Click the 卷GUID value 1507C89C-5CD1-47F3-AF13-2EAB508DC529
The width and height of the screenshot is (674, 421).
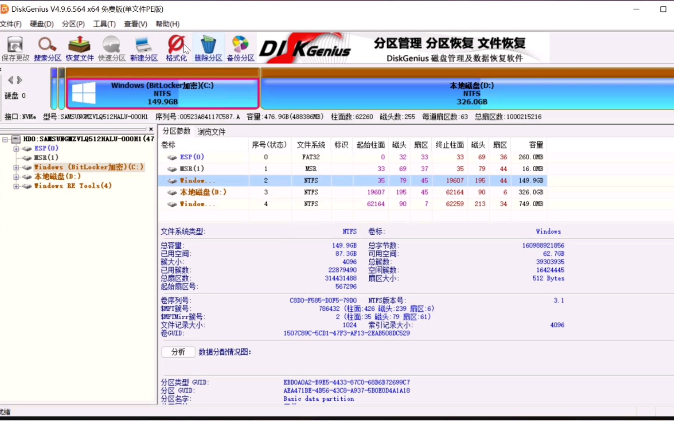pos(347,333)
